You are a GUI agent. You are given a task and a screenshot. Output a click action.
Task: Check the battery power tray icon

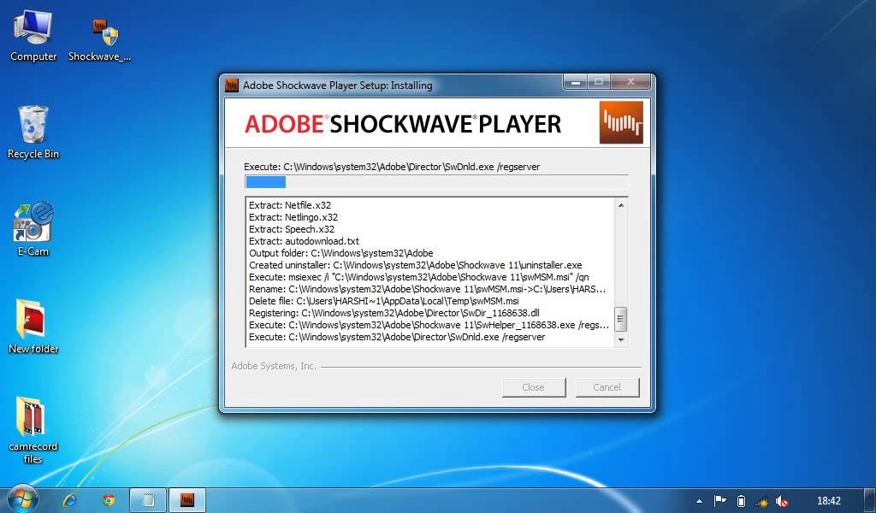(x=741, y=501)
